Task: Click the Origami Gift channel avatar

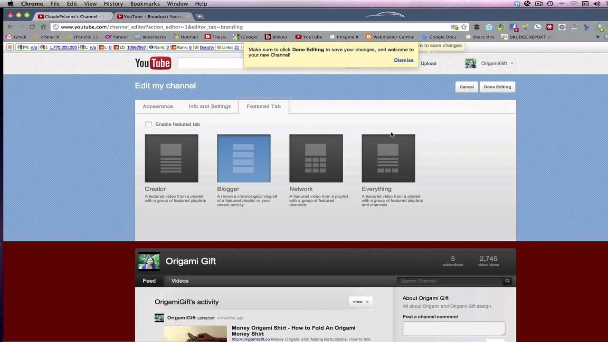Action: (x=149, y=261)
